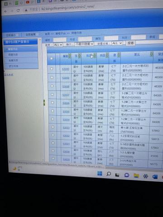Open Task View from the taskbar
The width and height of the screenshot is (163, 217).
coord(117,175)
